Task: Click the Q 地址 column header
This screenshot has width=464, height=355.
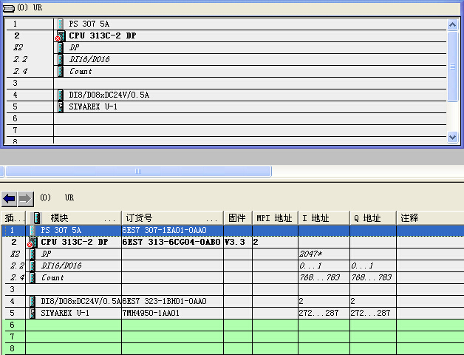Action: pos(373,218)
